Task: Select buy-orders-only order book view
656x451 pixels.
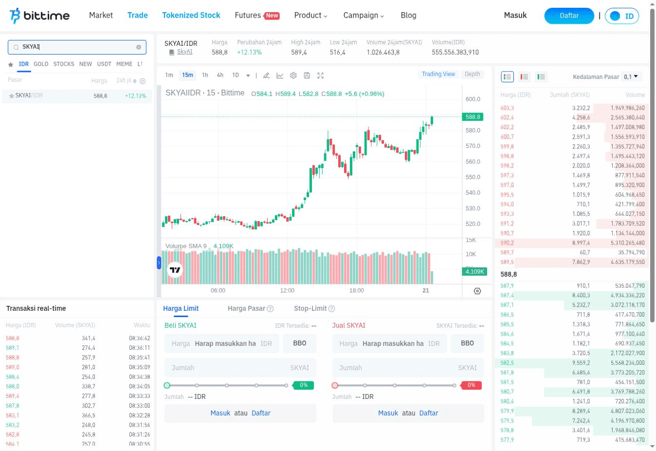Action: coord(541,76)
